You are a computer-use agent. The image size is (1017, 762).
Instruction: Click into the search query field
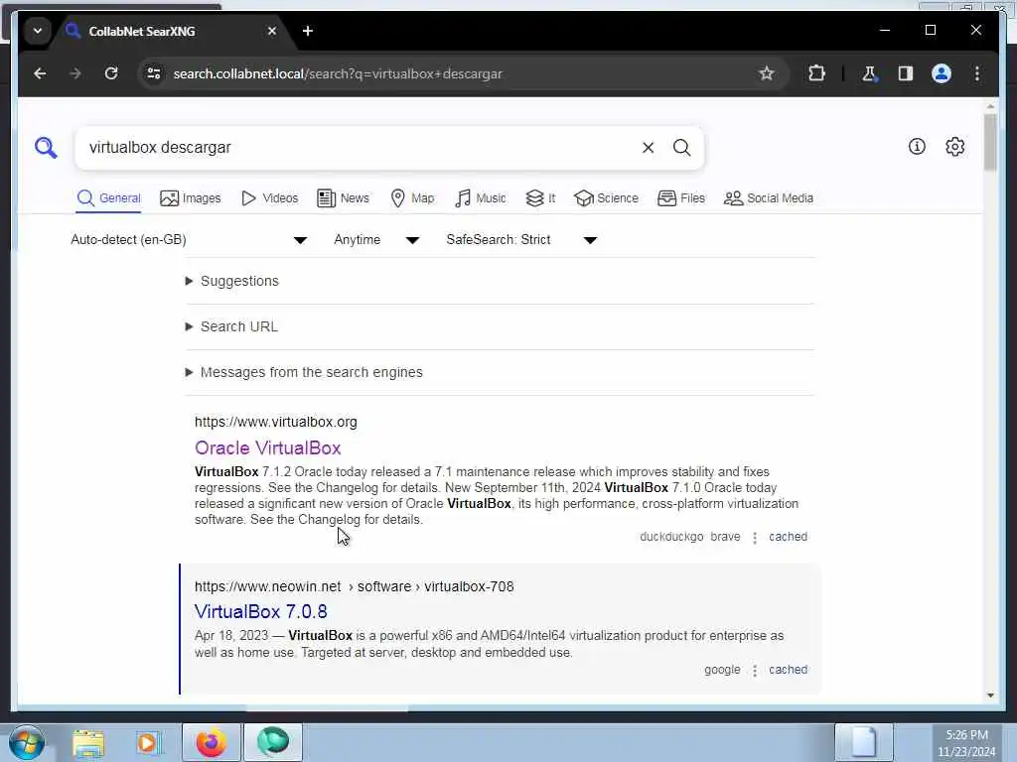[357, 148]
